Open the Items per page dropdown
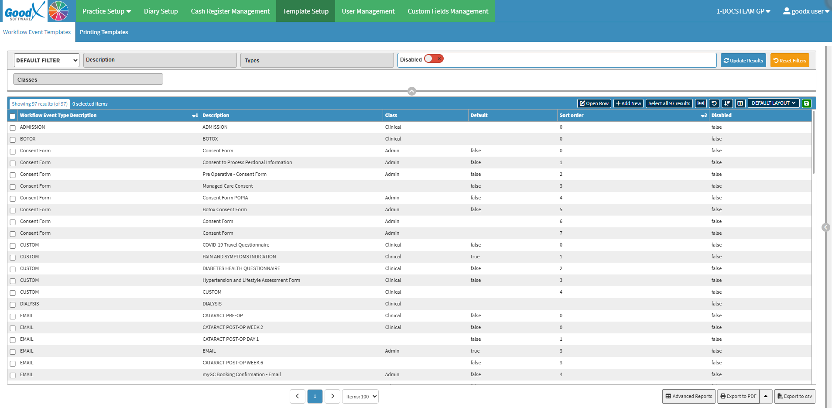This screenshot has height=408, width=832. pos(360,397)
